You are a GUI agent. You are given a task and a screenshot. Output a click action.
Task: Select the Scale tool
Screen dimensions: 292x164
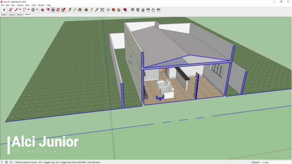[63, 10]
